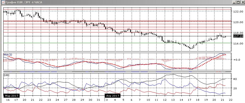This screenshot has width=245, height=103.
Task: Click the title 'График EUR /JPY 4 ЧАСА'
Action: click(24, 2)
